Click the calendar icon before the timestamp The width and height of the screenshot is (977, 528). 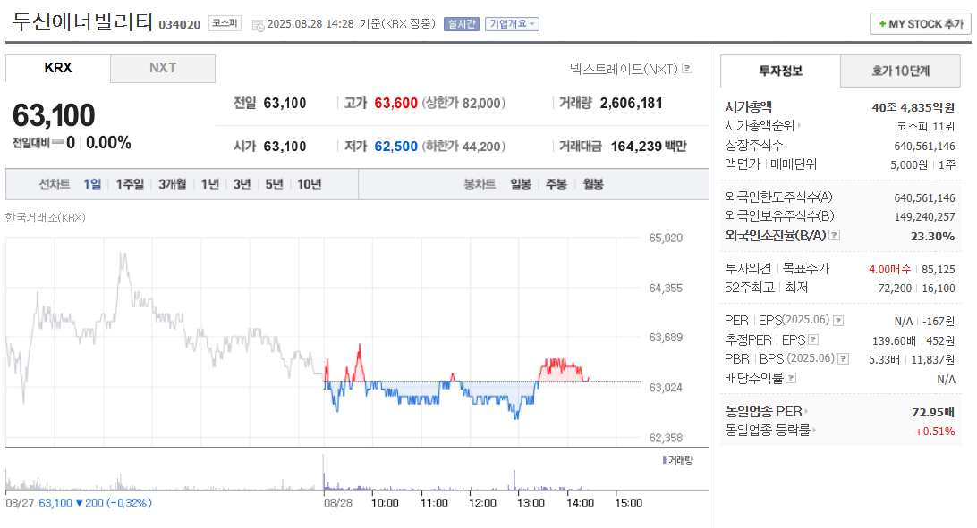click(258, 25)
